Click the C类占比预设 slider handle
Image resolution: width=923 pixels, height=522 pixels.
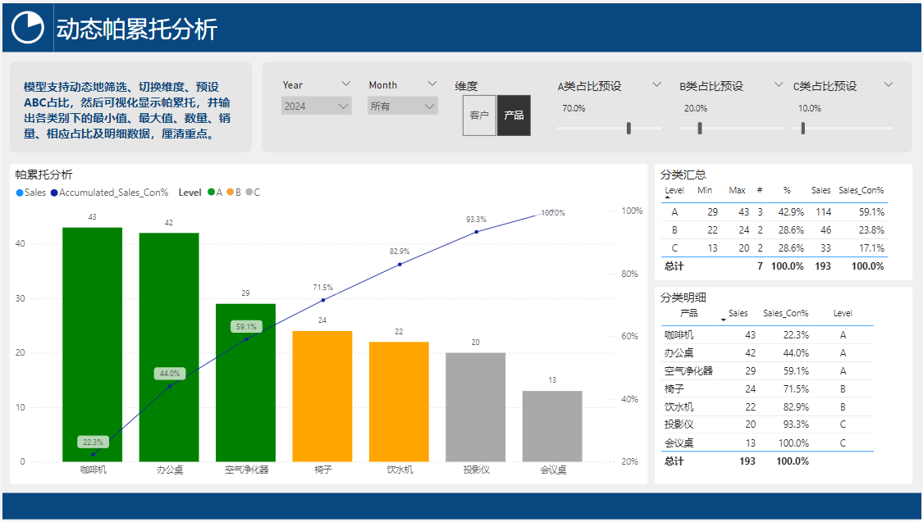pos(803,128)
